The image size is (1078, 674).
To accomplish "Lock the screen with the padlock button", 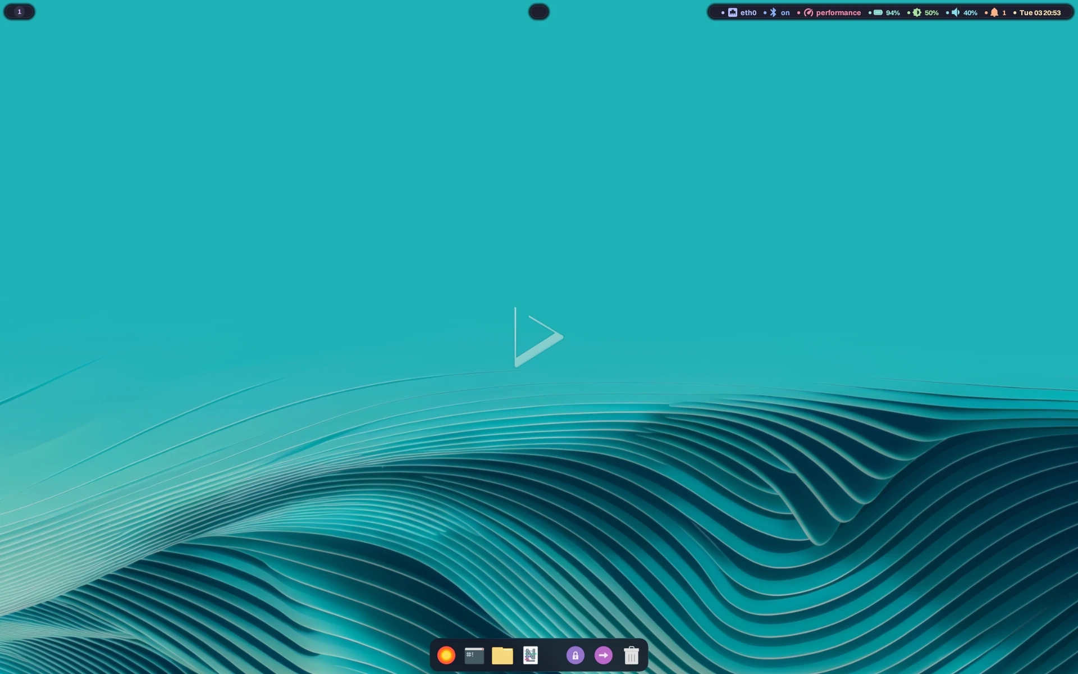I will coord(575,655).
